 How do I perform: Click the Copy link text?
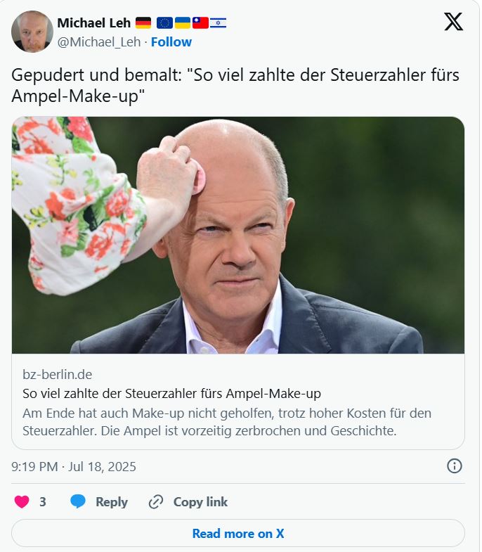(200, 501)
